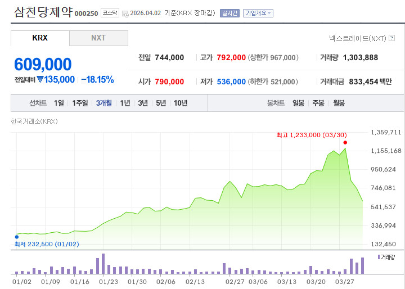Viewport: 405px width, 289px height.
Task: Switch to the NXT tab
Action: [x=98, y=38]
